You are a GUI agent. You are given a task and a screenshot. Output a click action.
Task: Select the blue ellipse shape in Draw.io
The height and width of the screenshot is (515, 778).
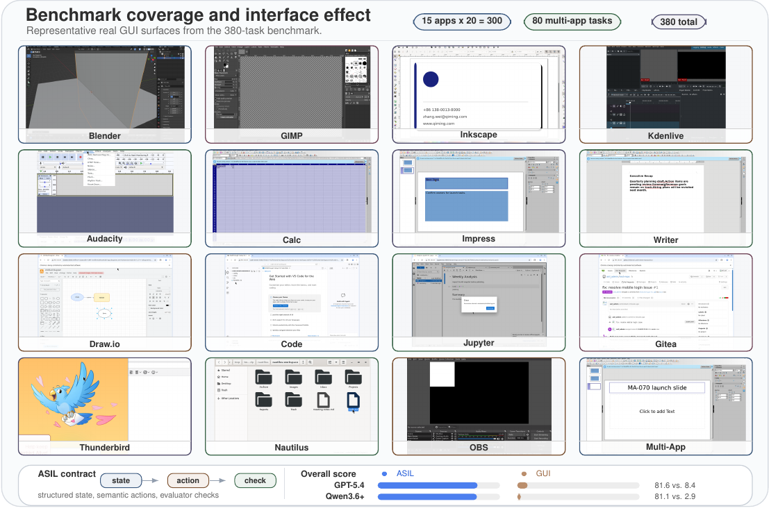[77, 297]
